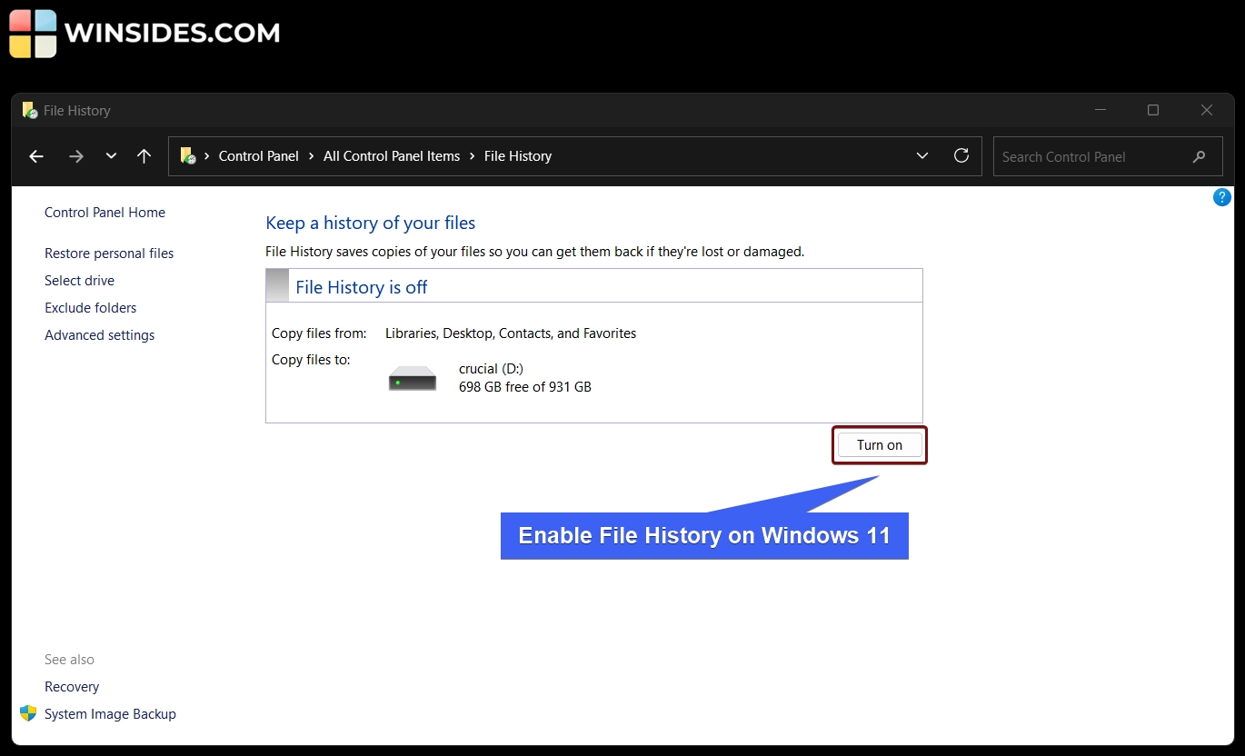Open Advanced settings
This screenshot has height=756, width=1245.
click(99, 334)
